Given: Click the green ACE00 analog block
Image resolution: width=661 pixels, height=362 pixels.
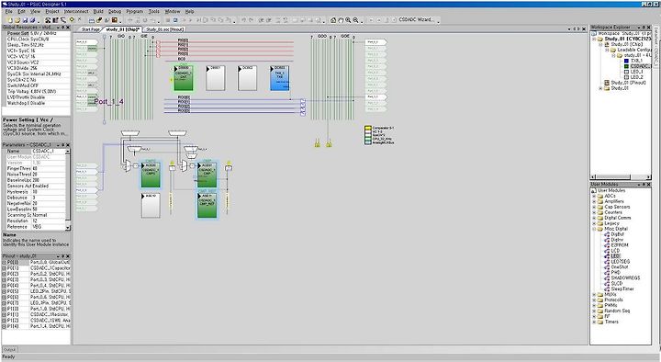Looking at the screenshot, I should pos(151,175).
